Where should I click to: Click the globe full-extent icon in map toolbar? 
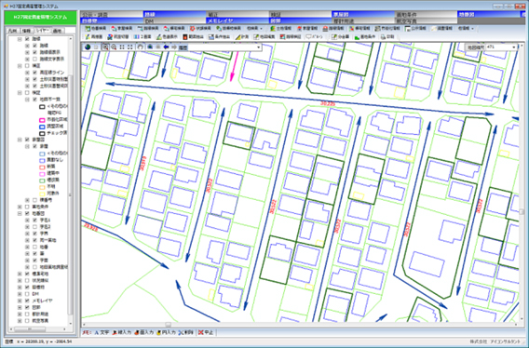[88, 47]
